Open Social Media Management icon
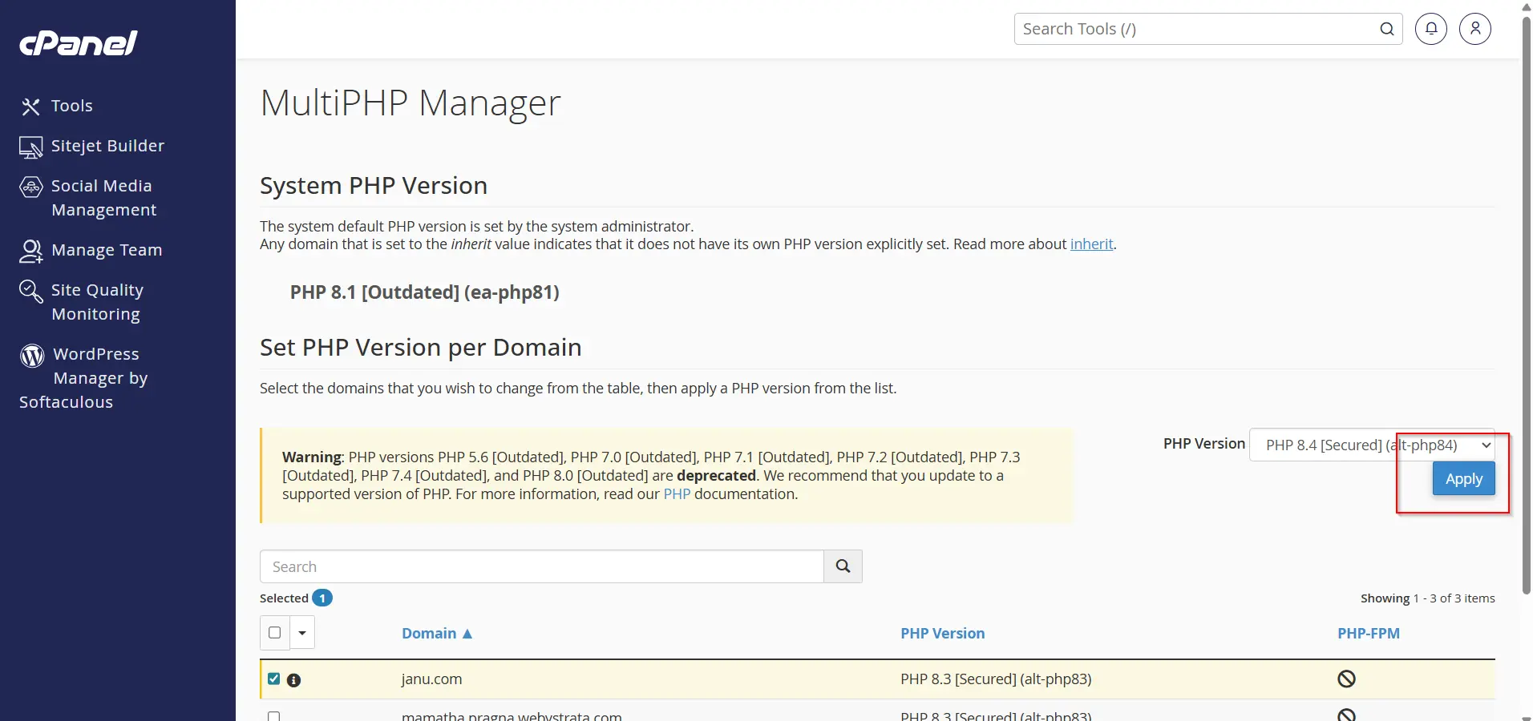This screenshot has width=1533, height=721. 30,187
